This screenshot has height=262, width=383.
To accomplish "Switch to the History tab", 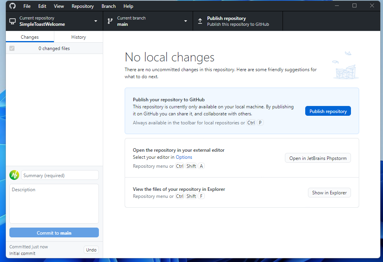I will [x=78, y=37].
